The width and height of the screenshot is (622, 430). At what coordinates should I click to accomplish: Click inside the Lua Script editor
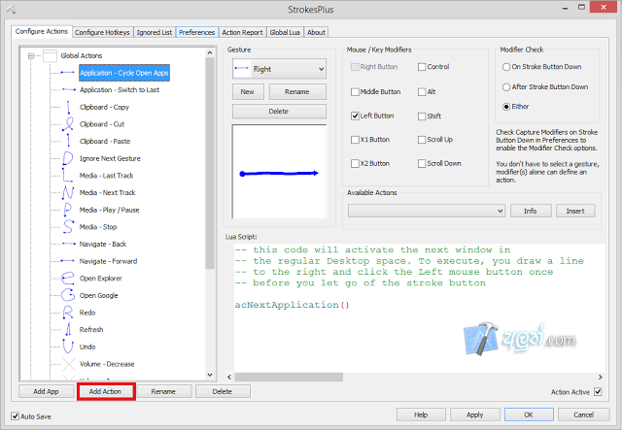(420, 308)
